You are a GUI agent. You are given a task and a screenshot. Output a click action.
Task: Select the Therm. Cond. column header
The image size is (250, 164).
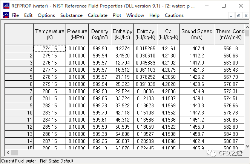click(x=229, y=34)
